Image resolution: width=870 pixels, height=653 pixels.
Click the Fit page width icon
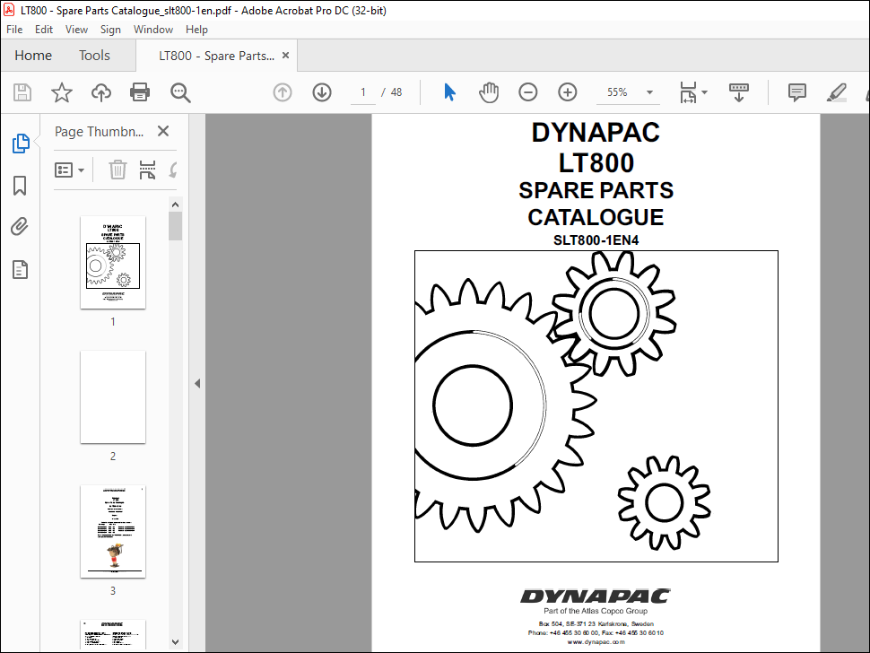(688, 92)
